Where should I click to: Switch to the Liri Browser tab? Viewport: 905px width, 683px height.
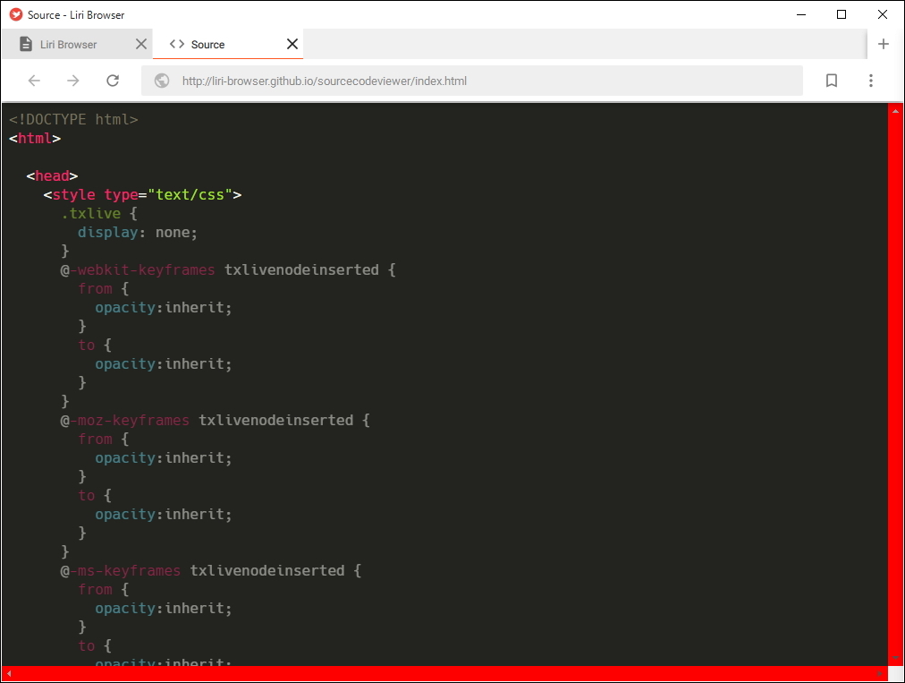point(77,44)
